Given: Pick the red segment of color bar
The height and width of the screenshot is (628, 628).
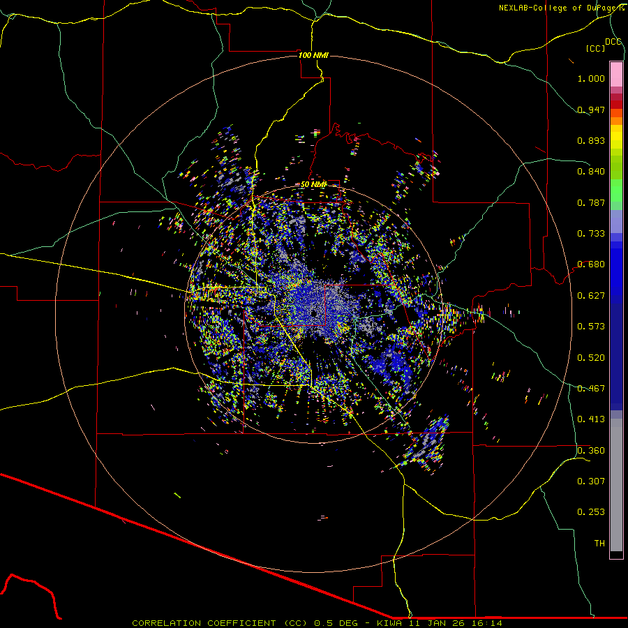Looking at the screenshot, I should click(616, 105).
